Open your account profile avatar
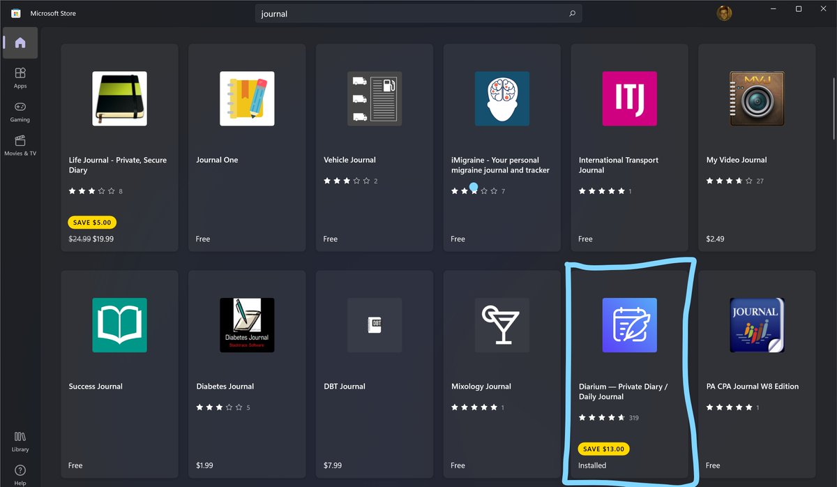The height and width of the screenshot is (487, 837). [x=724, y=13]
